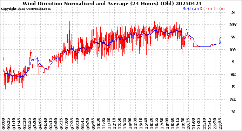The width and height of the screenshot is (242, 131).
Task: Click the 03:30 time tick label
Action: (35, 124)
